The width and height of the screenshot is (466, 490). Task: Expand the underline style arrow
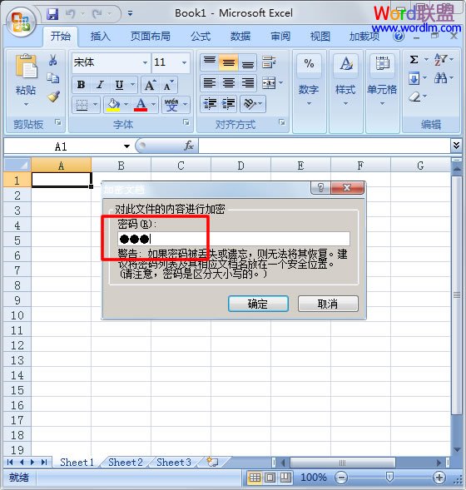(x=132, y=85)
